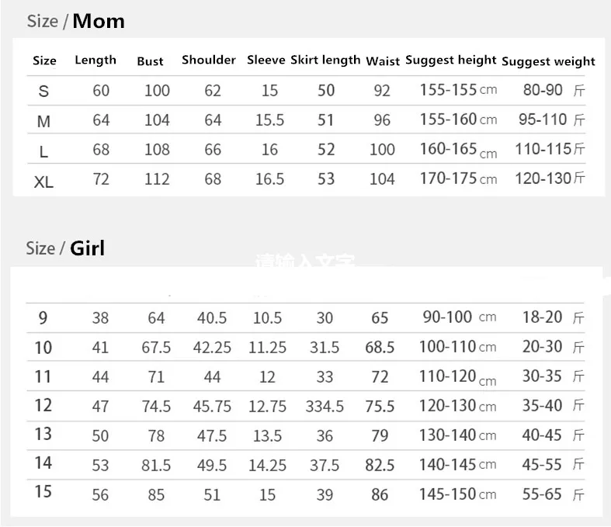This screenshot has width=611, height=527.
Task: Click the 145-150 cm height cell
Action: tap(457, 494)
